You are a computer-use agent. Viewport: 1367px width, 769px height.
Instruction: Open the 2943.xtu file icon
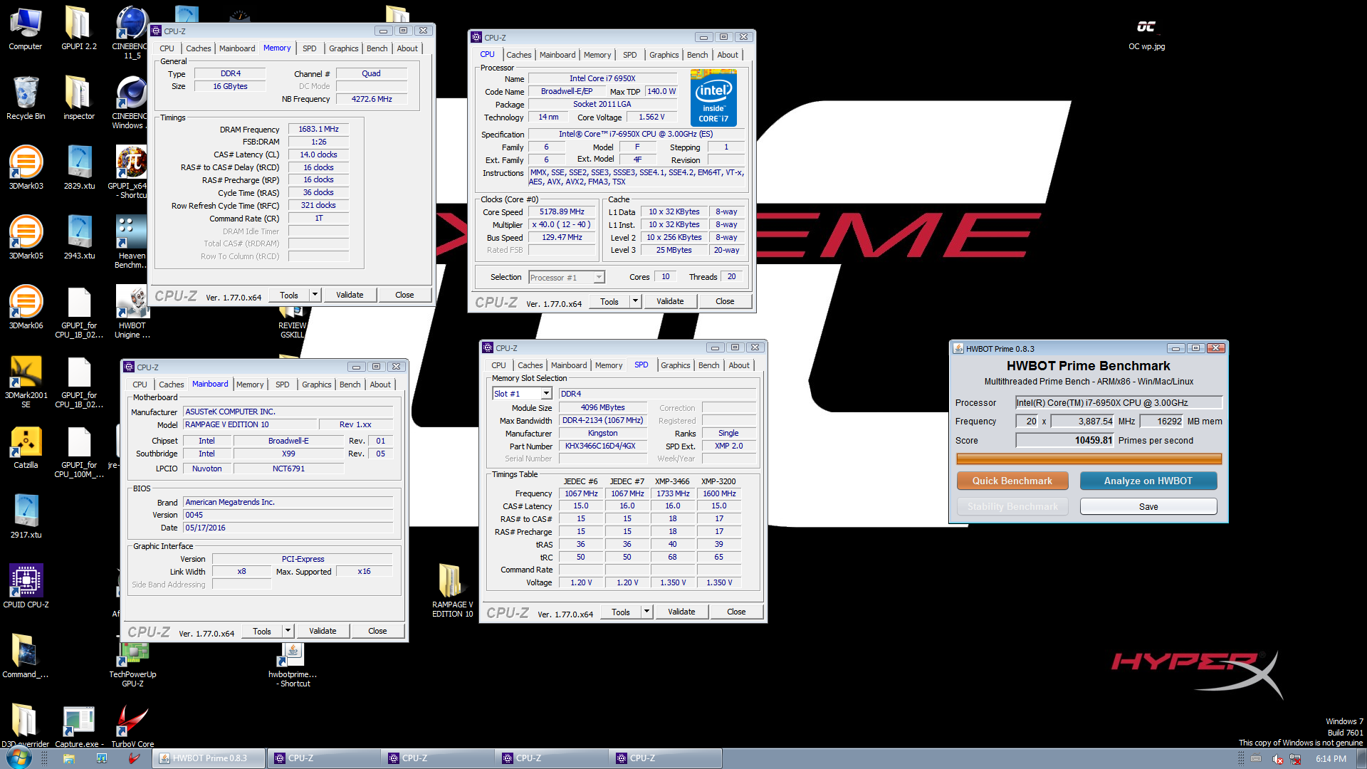[x=79, y=238]
